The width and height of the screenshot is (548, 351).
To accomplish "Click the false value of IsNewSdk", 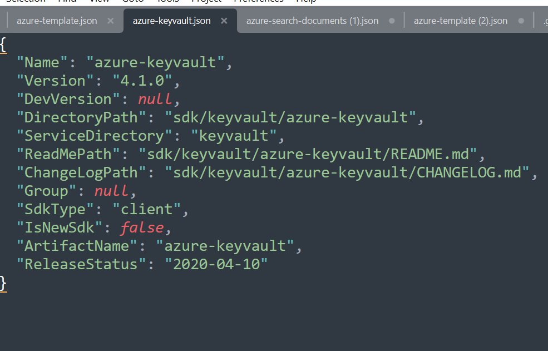I will pyautogui.click(x=142, y=228).
